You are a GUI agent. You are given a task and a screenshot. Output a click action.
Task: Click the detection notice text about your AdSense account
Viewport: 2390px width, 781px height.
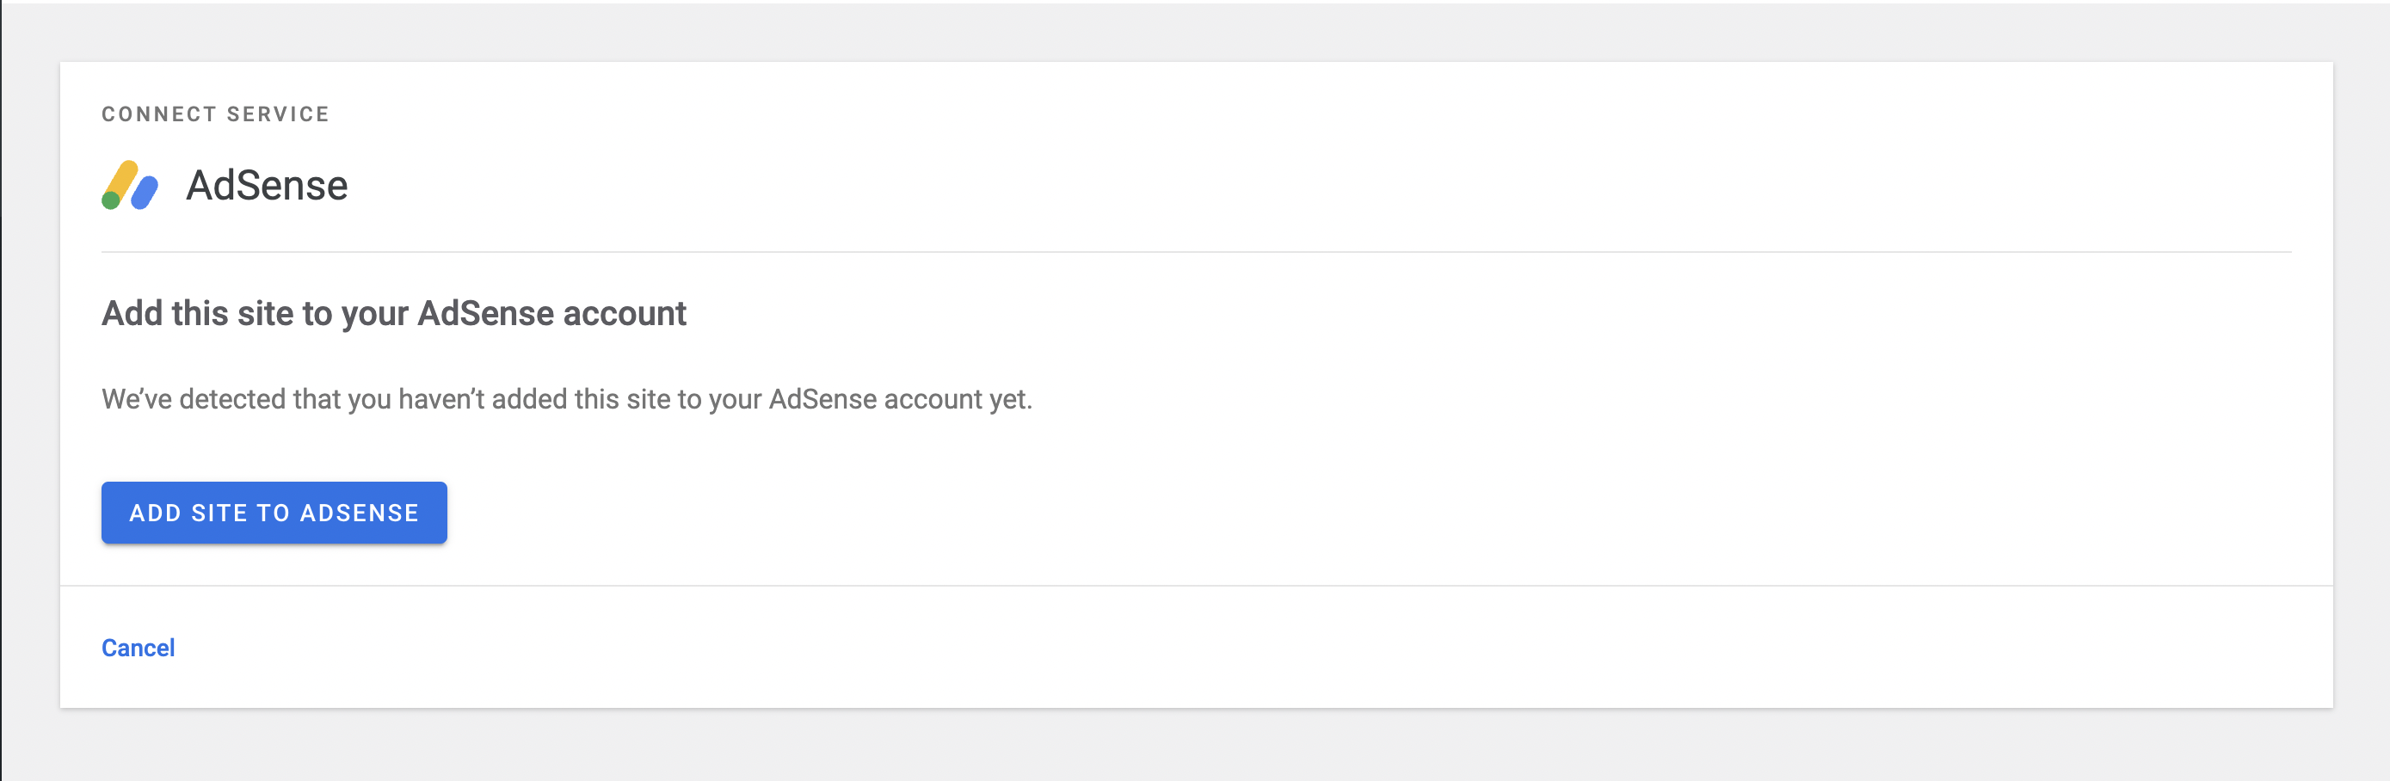568,399
